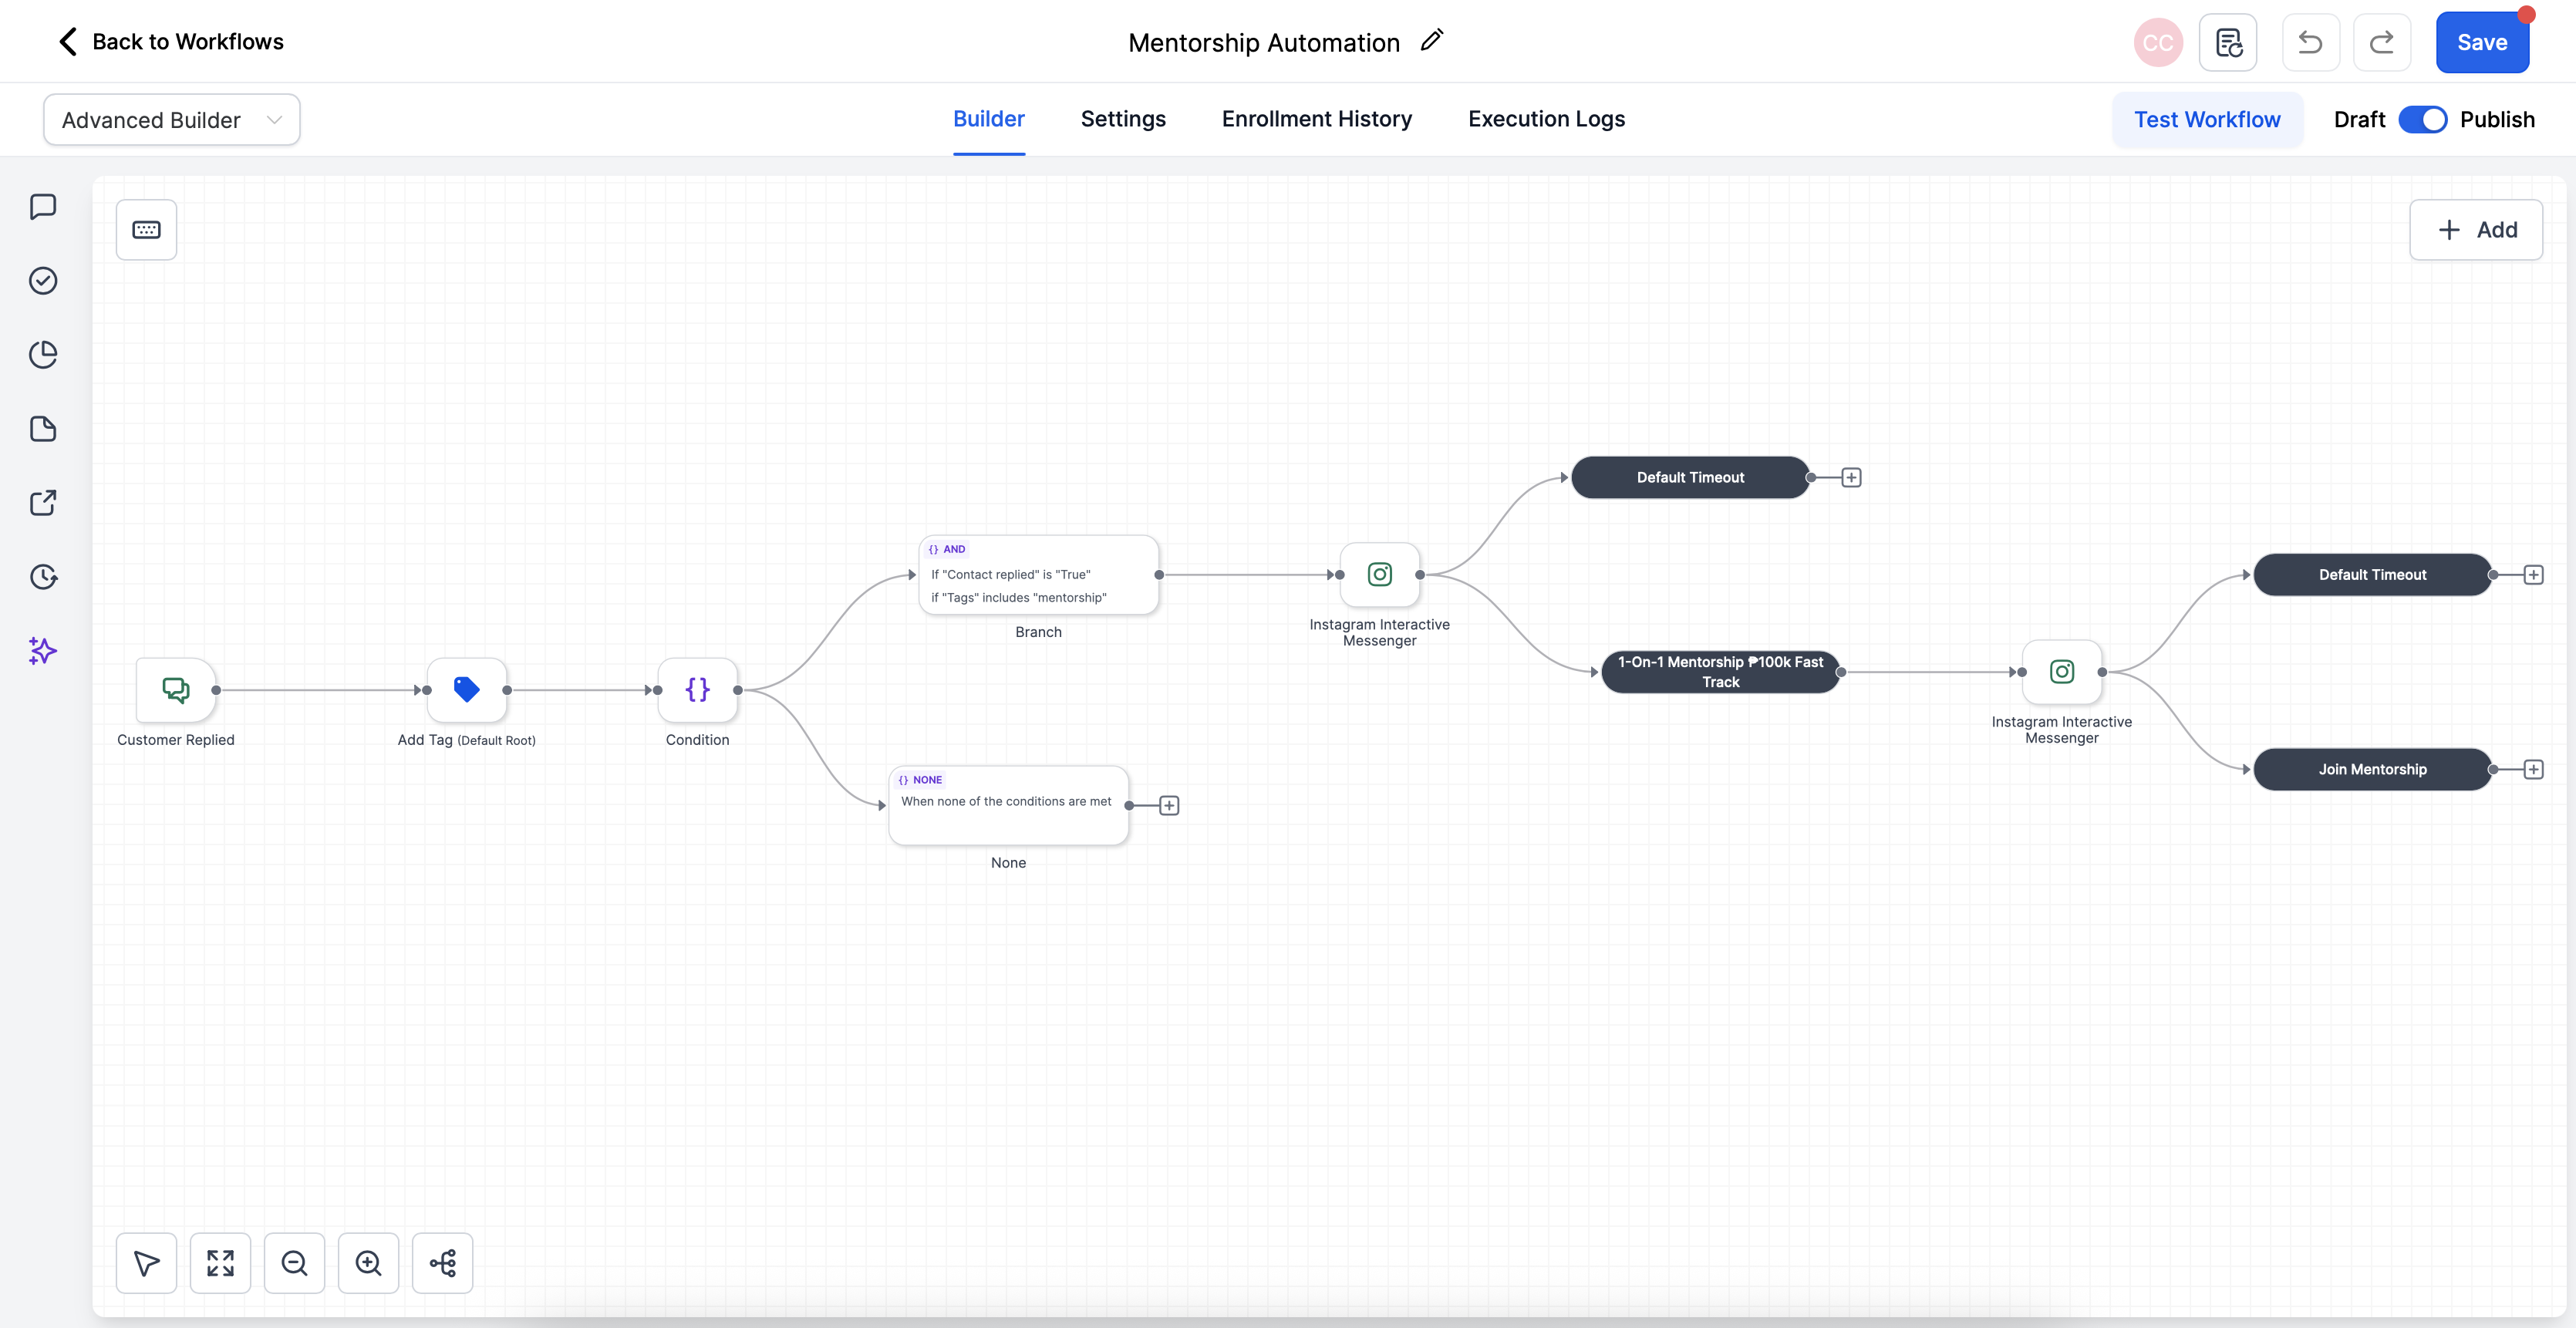Open the clock history sidebar icon

43,577
